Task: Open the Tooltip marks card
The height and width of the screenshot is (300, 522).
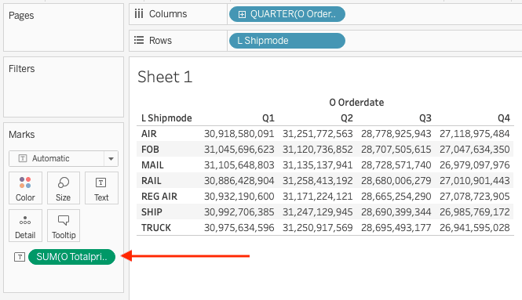Action: (64, 226)
